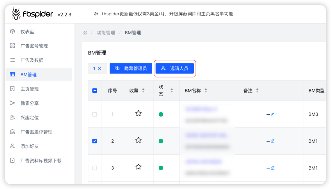Image resolution: width=331 pixels, height=189 pixels.
Task: Open the 添加好友 add-friend icon
Action: (12, 146)
